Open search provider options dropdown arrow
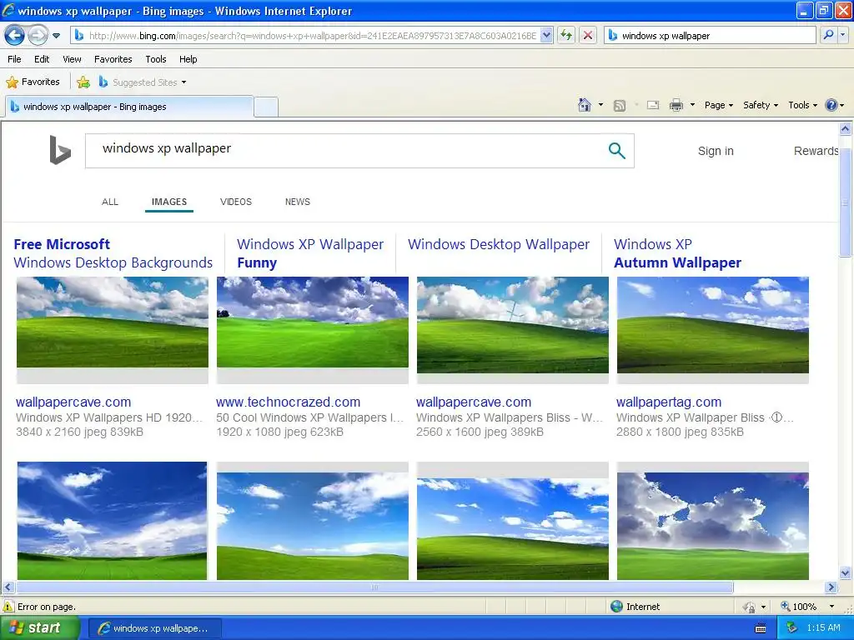 point(842,35)
